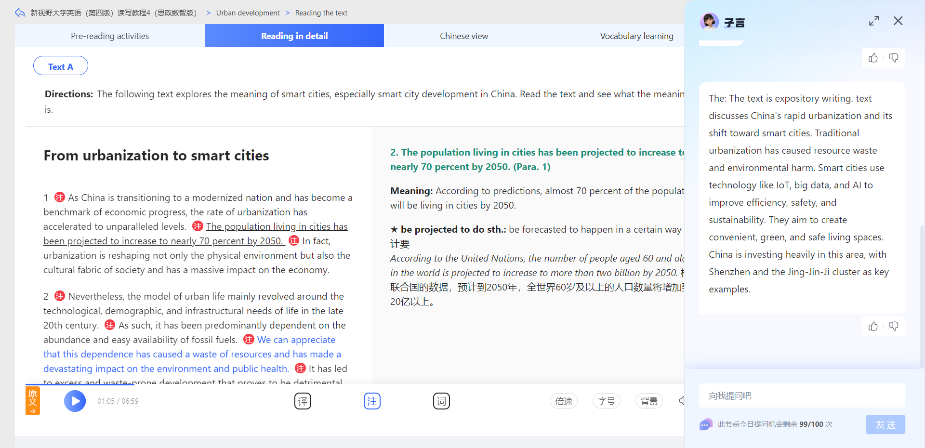Viewport: 925px width, 448px height.
Task: Open annotation marker before 'Nevertheless'
Action: pyautogui.click(x=60, y=296)
